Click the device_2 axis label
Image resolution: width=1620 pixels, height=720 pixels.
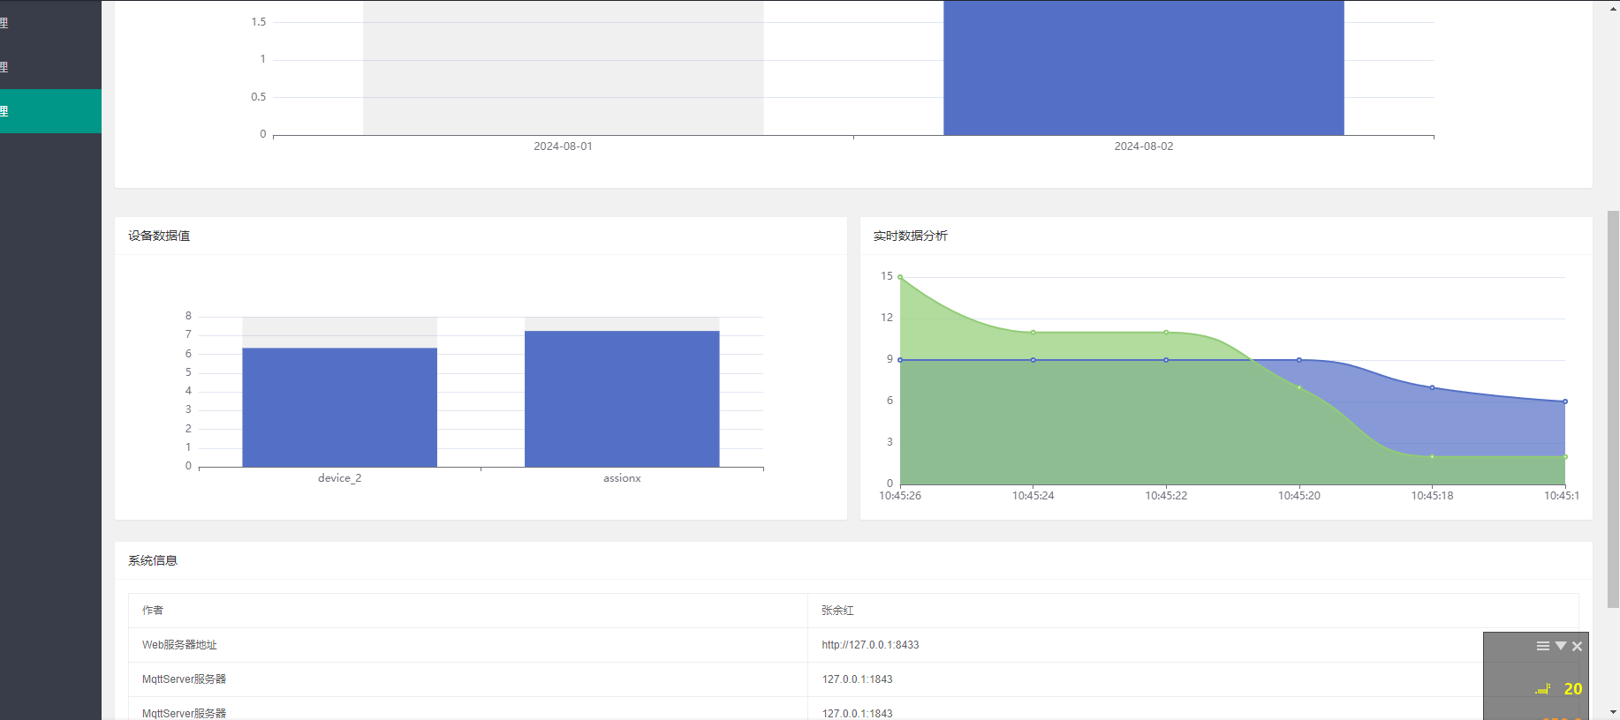coord(340,478)
